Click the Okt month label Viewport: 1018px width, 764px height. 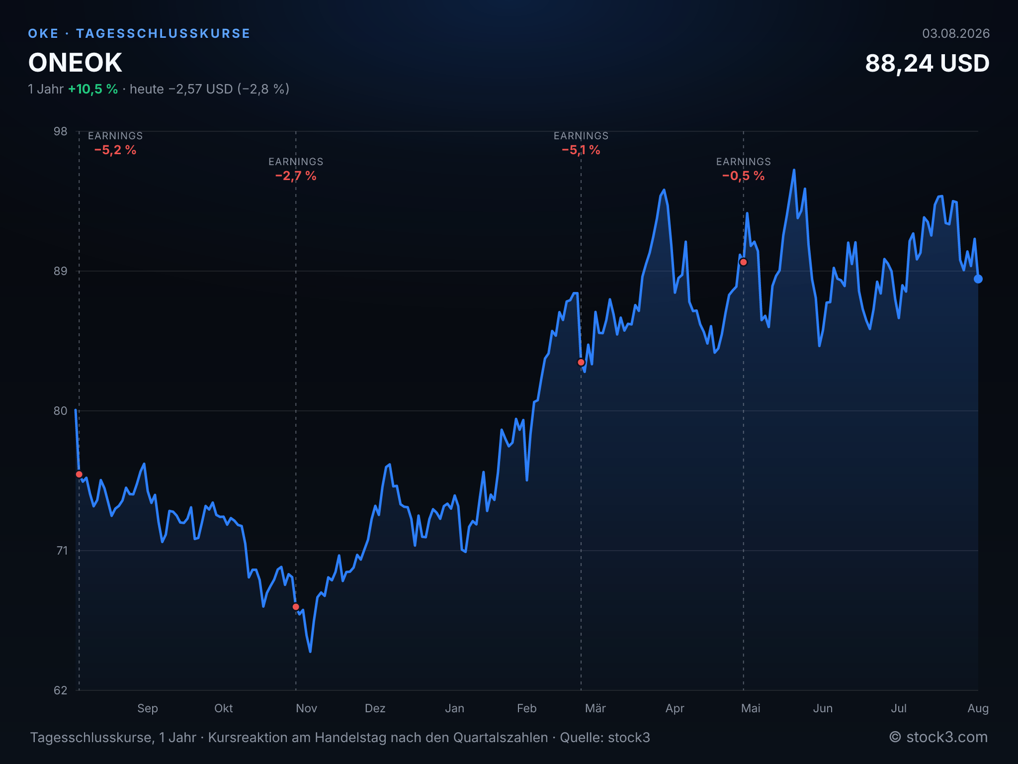pyautogui.click(x=224, y=708)
